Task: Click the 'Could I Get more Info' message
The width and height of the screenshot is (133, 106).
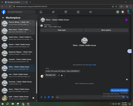Action: click(x=63, y=71)
